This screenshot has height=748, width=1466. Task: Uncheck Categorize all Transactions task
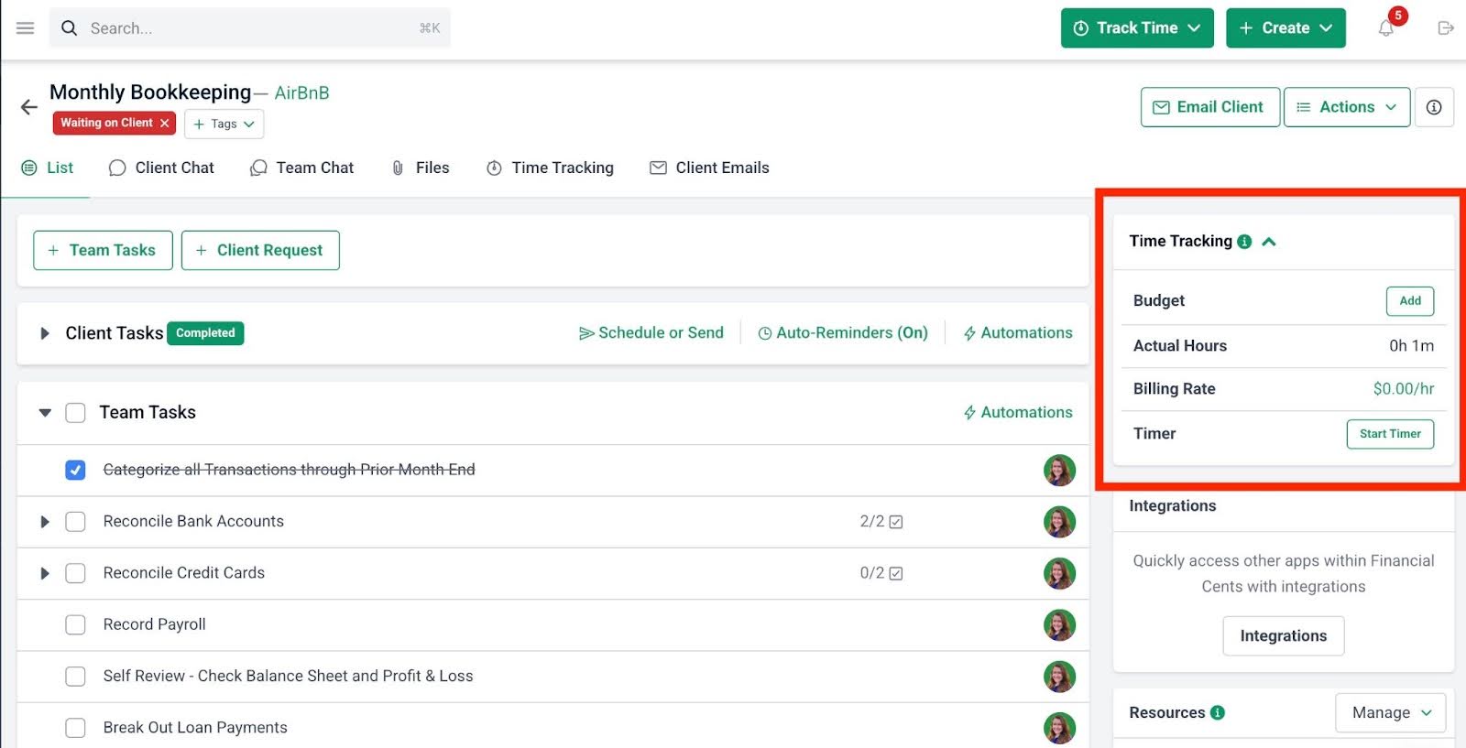click(x=75, y=470)
